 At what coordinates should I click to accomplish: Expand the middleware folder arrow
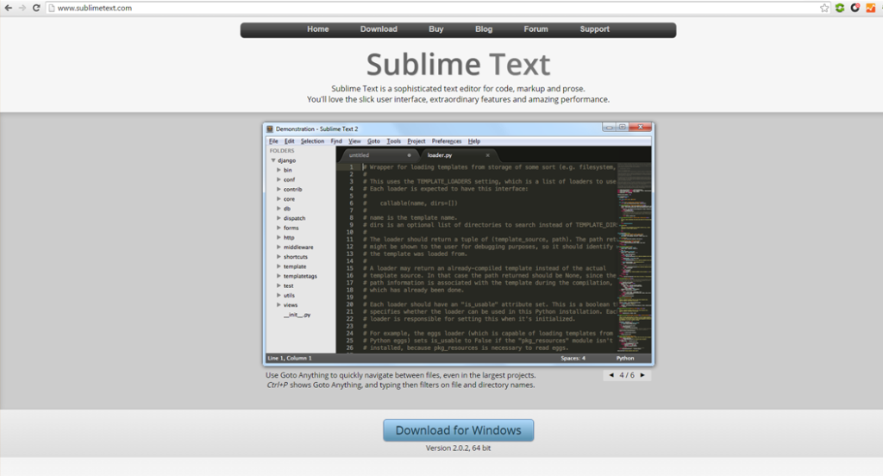tap(279, 247)
